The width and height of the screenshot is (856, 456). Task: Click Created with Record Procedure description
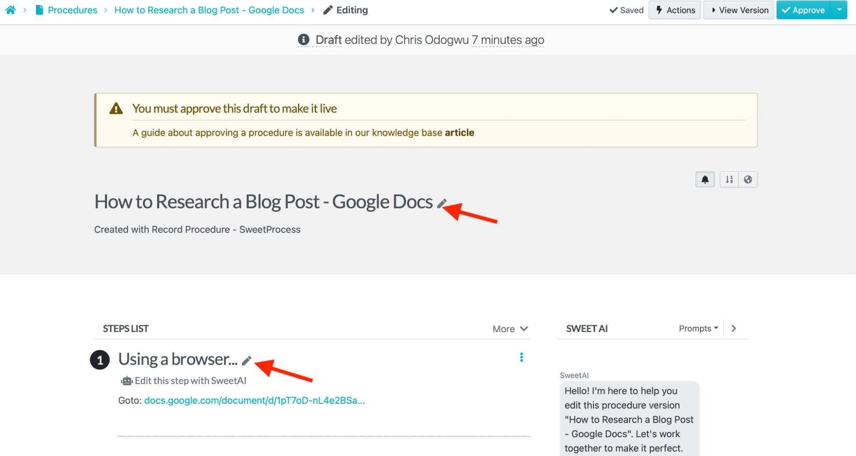pos(197,229)
